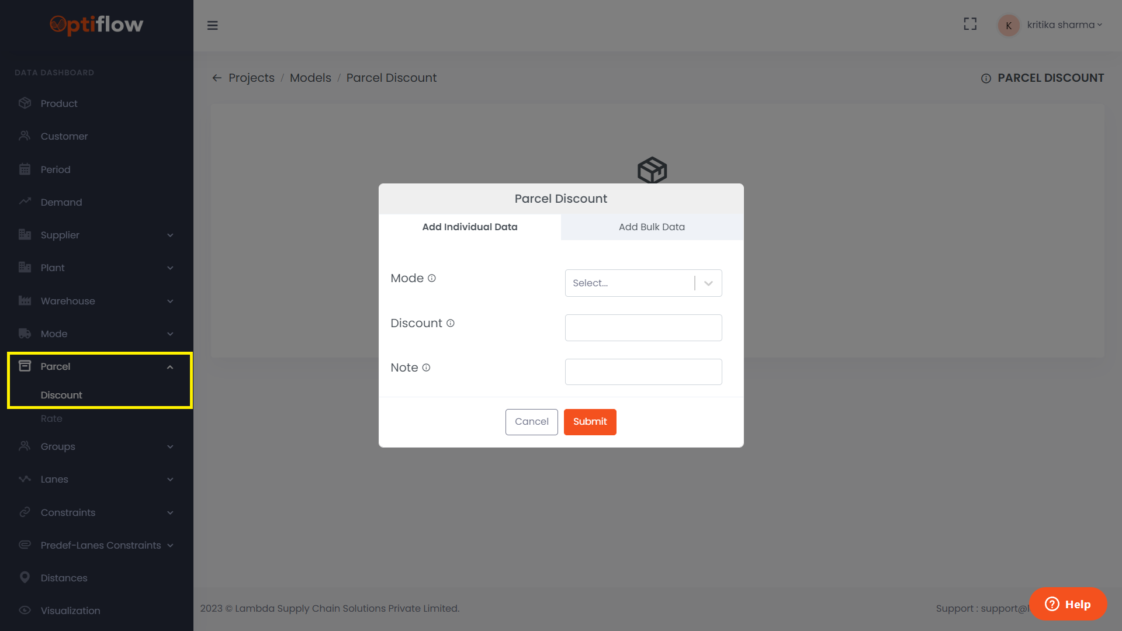Click the Discount input field
Viewport: 1122px width, 631px height.
click(x=643, y=328)
